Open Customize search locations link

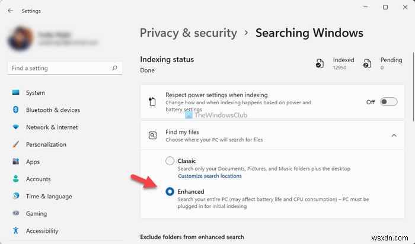pos(210,176)
